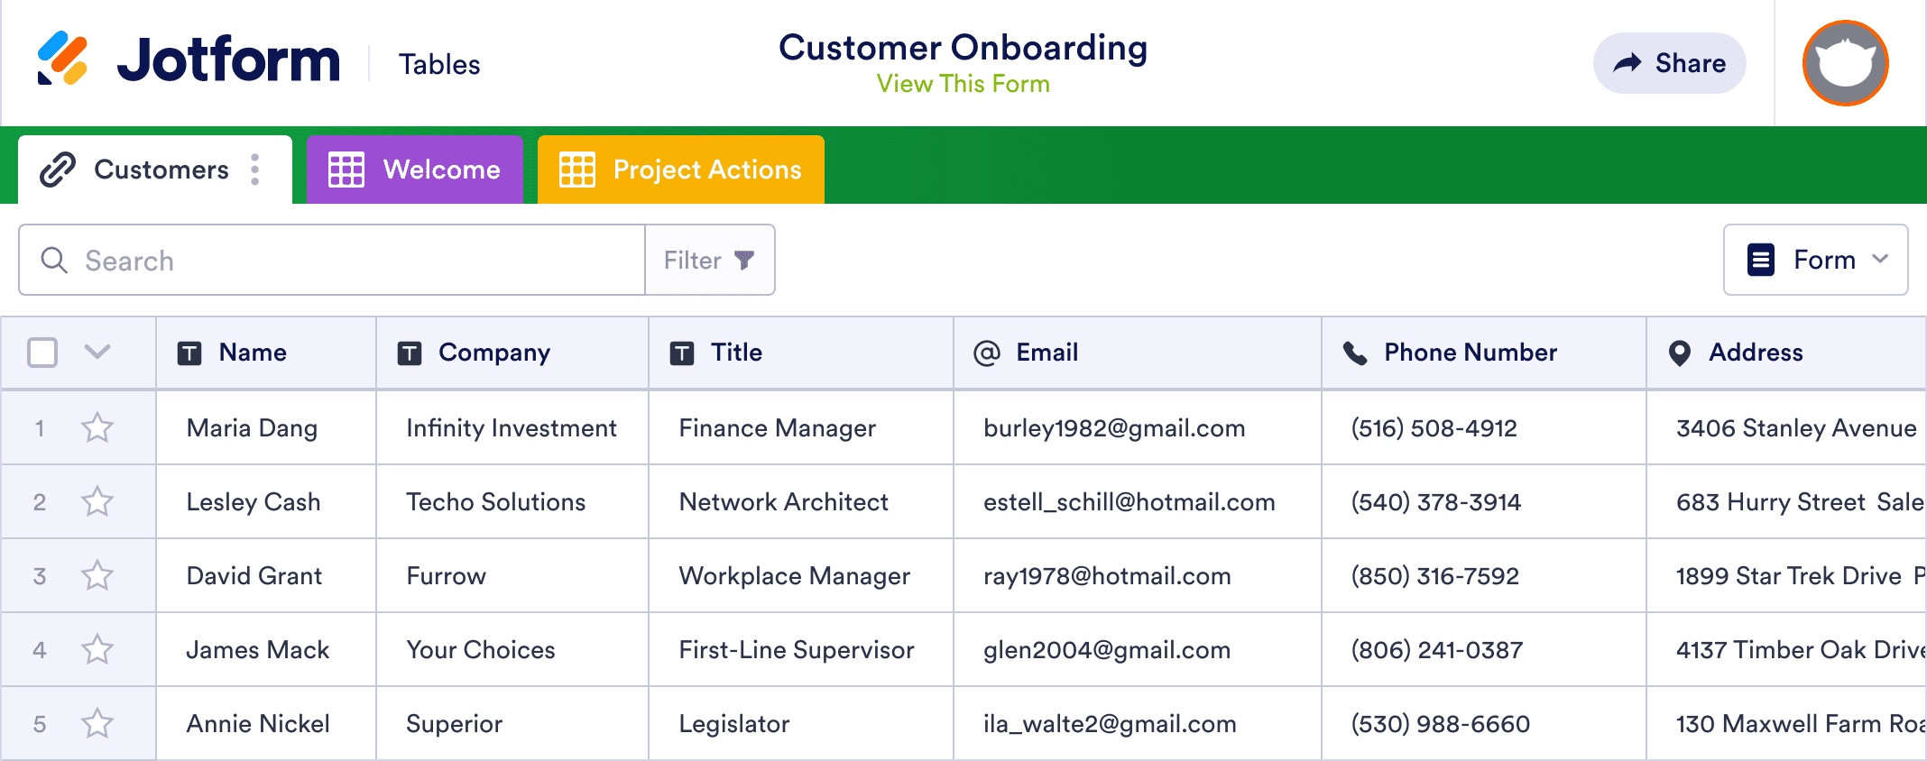Open the View This Form link
Screen dimensions: 1927x761
pos(963,84)
